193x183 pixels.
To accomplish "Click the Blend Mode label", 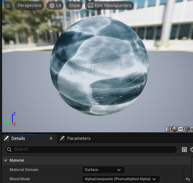I will point(20,179).
